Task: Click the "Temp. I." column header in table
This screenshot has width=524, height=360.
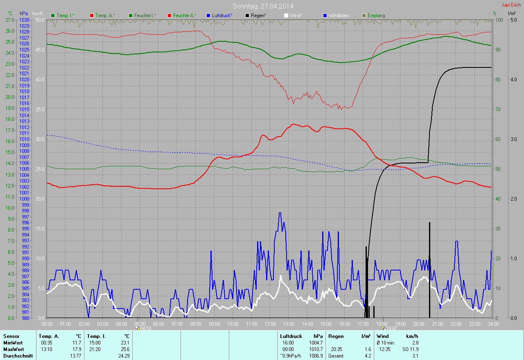Action: pyautogui.click(x=97, y=336)
